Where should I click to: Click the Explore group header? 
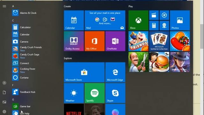tap(68, 58)
